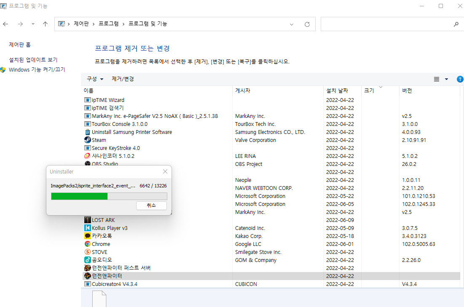Select the highlighted 던전앤파이터 program icon
Viewport: 464px width, 307px height.
click(87, 276)
